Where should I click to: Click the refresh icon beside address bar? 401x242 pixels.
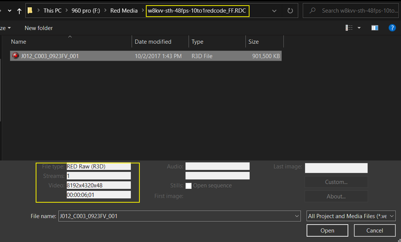290,11
